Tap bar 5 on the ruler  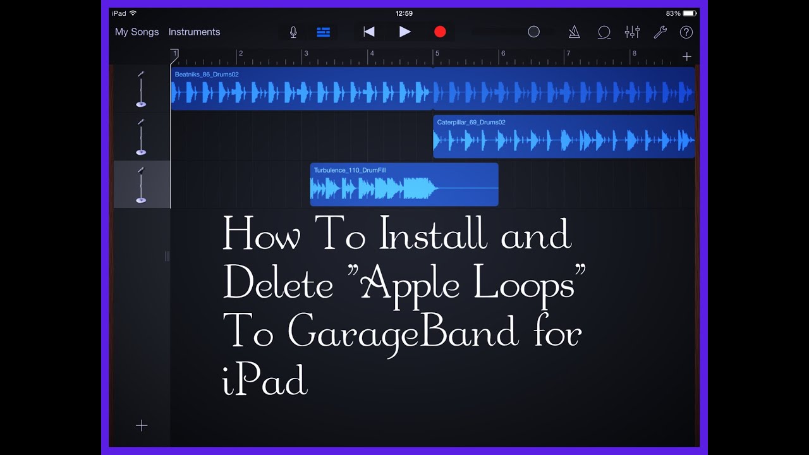point(437,54)
